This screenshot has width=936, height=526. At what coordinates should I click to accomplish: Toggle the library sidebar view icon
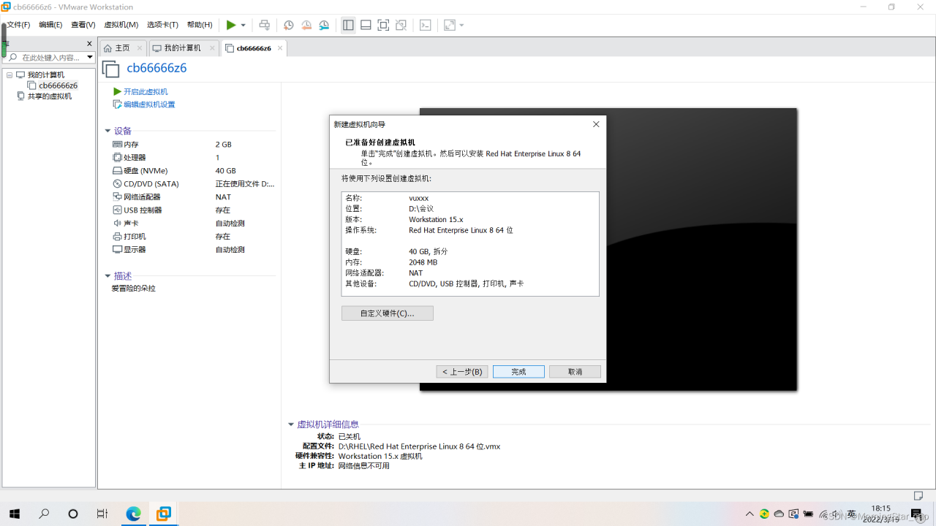[x=348, y=25]
